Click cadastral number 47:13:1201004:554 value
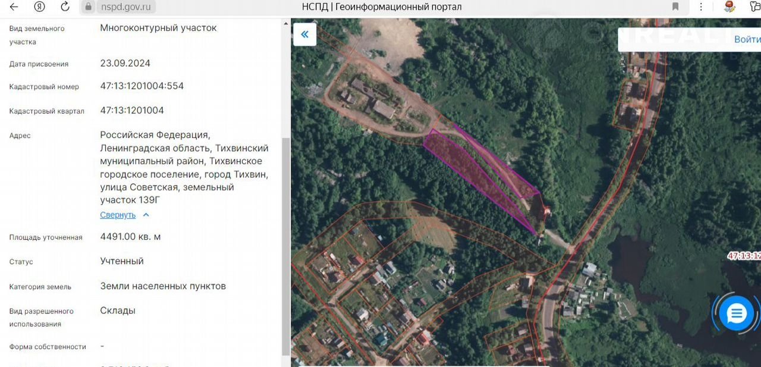The height and width of the screenshot is (367, 761). [141, 86]
